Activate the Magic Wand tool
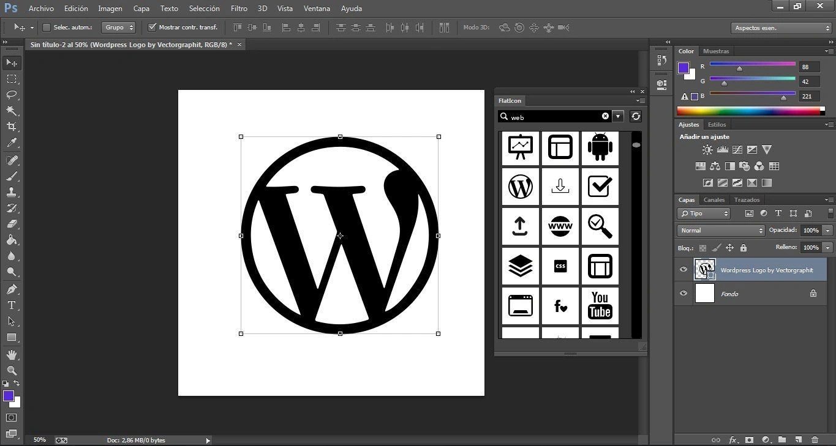 point(12,111)
